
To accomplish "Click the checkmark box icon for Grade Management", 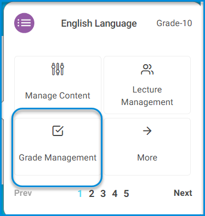I will (58, 131).
